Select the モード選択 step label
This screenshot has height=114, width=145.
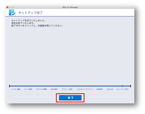click(x=28, y=89)
